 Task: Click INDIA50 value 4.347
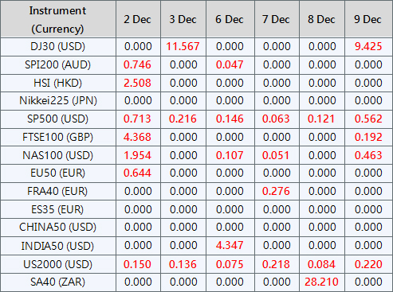coord(230,245)
